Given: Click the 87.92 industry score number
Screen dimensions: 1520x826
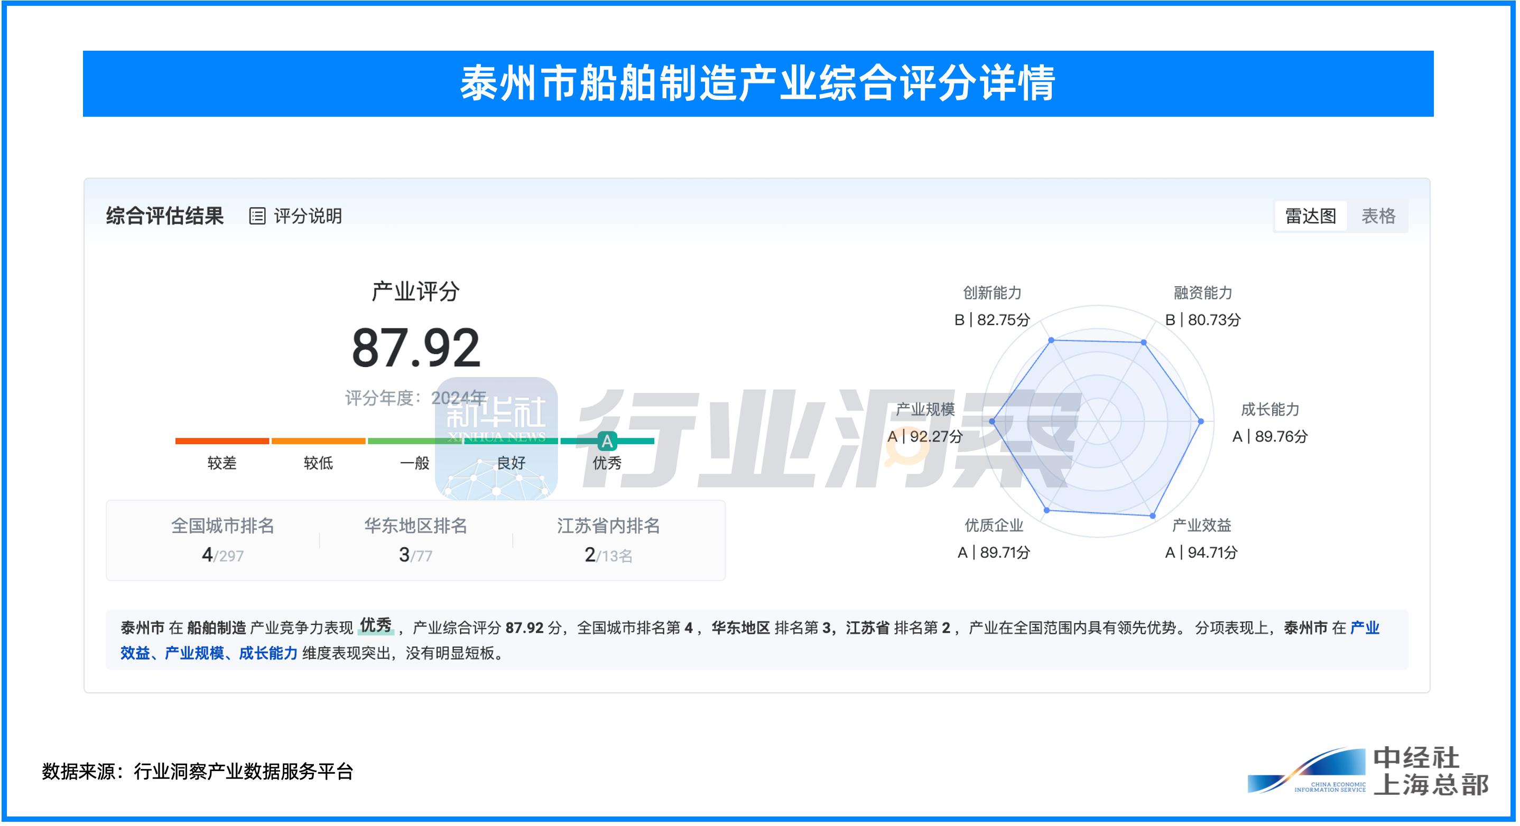Looking at the screenshot, I should click(416, 348).
